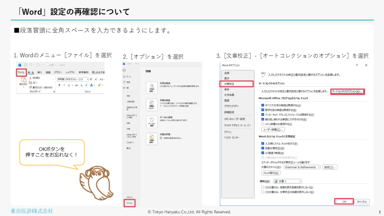
Task: Enable メイン辞書のみ使用する checkbox
Action: point(263,124)
